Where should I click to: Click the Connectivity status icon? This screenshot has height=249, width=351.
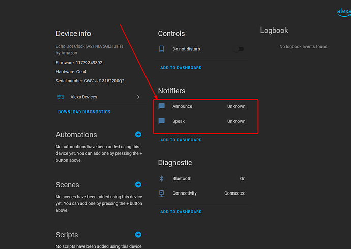[161, 193]
